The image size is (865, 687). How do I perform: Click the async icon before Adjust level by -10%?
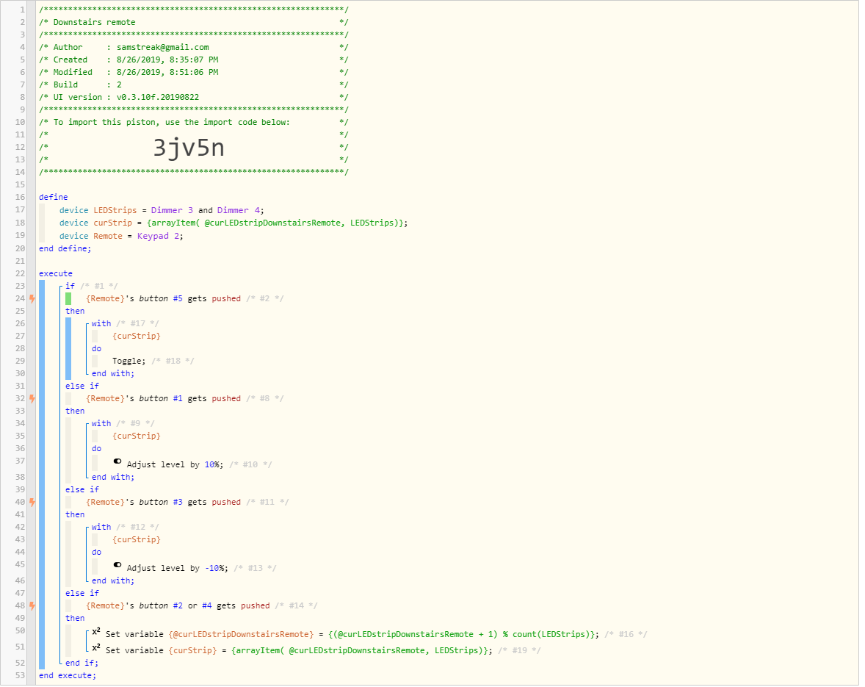(x=117, y=565)
